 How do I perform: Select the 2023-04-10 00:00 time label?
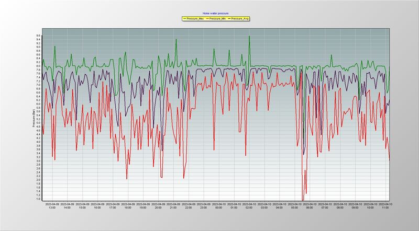coord(219,206)
